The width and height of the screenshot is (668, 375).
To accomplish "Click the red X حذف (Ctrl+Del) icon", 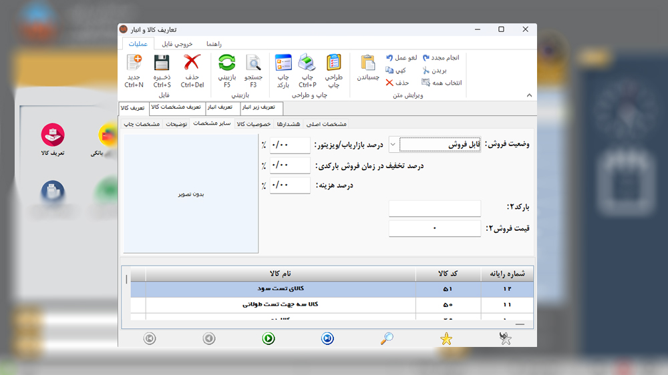I will tap(192, 64).
